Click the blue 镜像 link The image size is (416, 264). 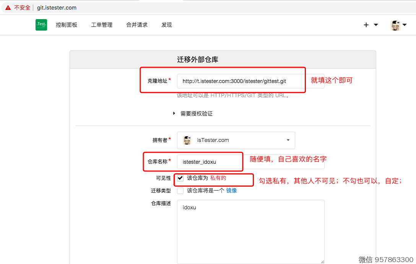tap(231, 191)
